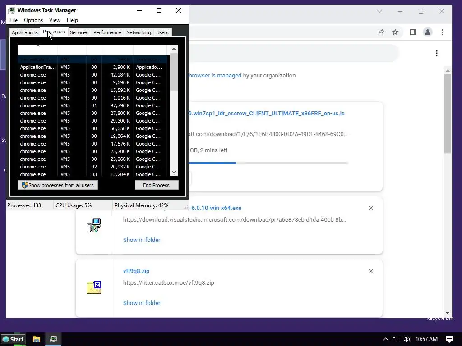Click the visualstudio.microsoft.com download URL text
Viewport: 462px width, 346px height.
[x=234, y=220]
